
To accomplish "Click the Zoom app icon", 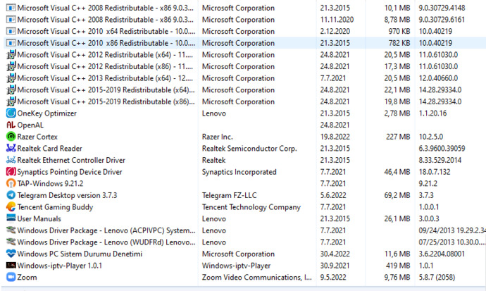I will coord(11,277).
